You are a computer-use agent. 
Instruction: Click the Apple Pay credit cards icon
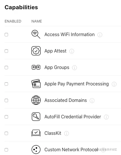pos(36,84)
